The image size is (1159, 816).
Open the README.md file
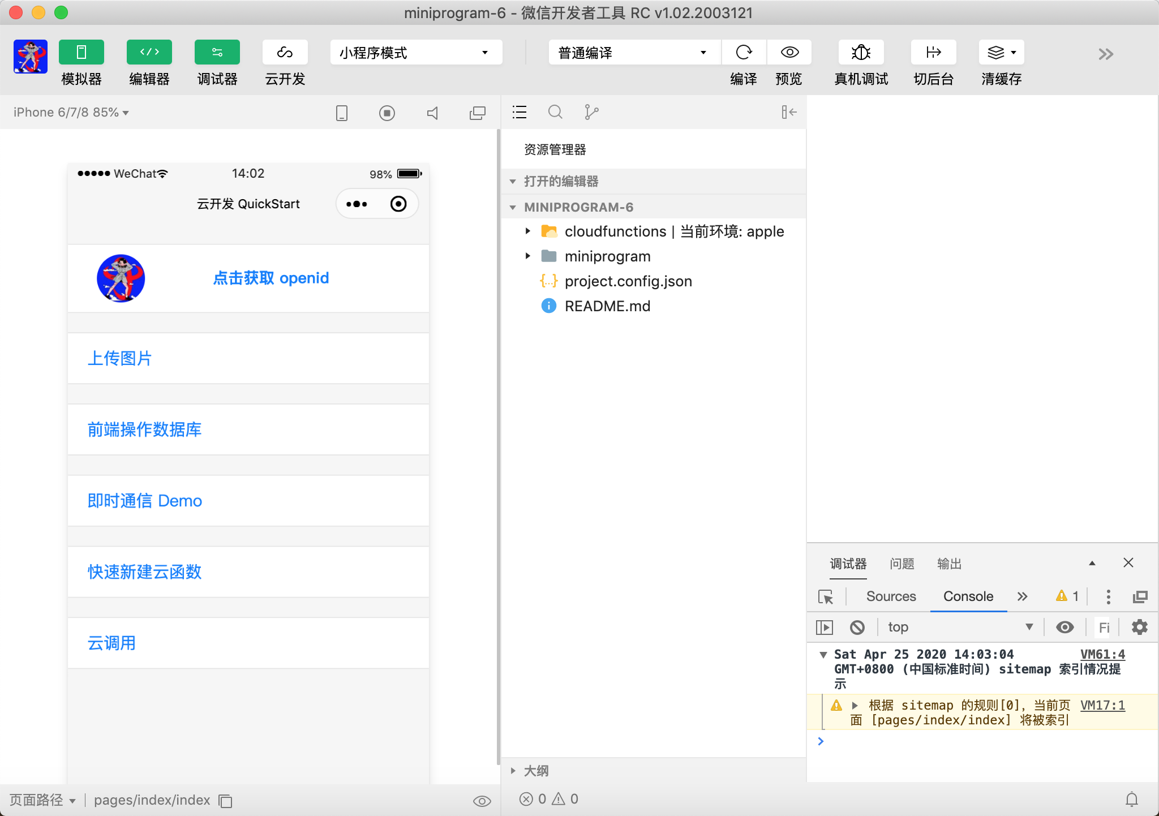(607, 306)
